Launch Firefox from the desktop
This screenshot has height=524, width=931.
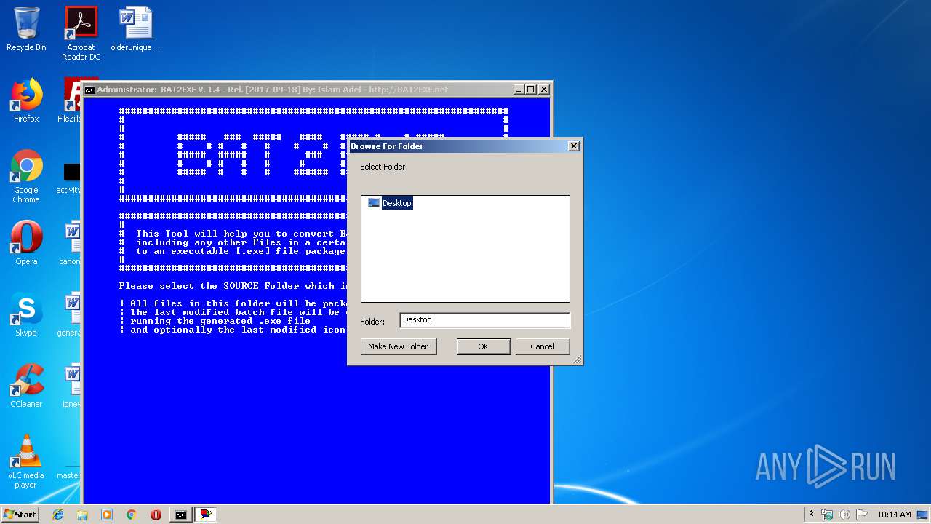click(26, 100)
